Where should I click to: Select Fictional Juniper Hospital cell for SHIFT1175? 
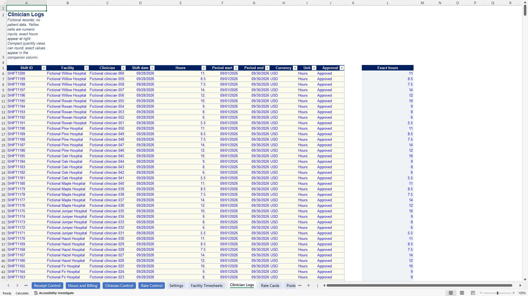[x=68, y=211]
